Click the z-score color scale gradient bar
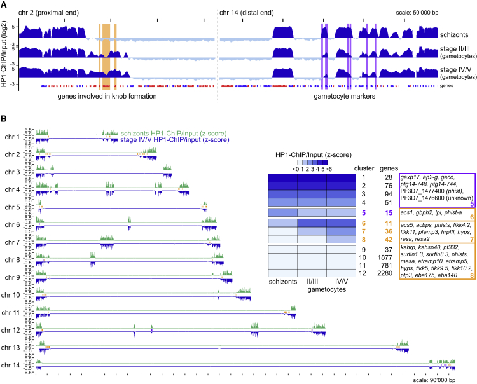 tap(312, 163)
